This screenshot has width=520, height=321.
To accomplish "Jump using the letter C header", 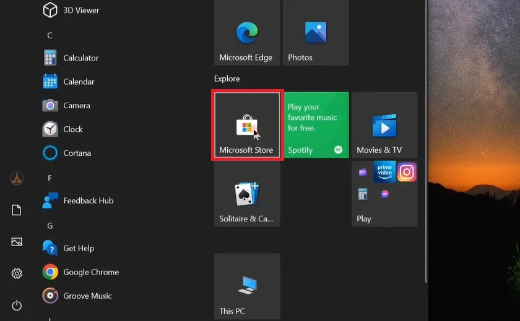I will (50, 35).
